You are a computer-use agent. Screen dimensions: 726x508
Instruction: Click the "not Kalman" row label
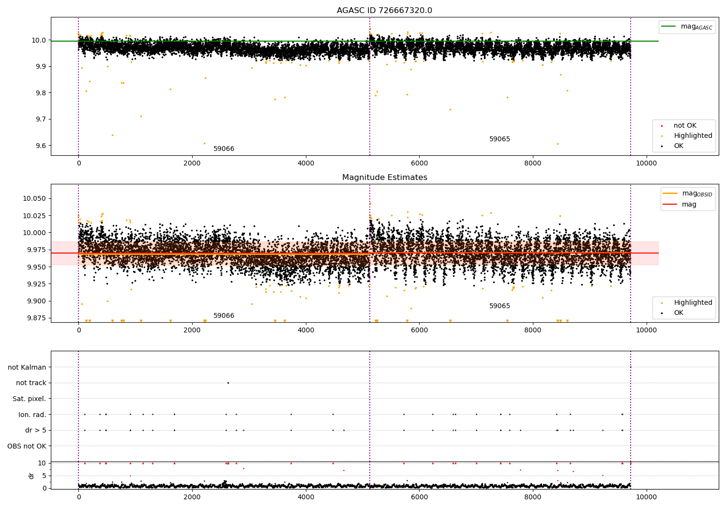tap(27, 367)
